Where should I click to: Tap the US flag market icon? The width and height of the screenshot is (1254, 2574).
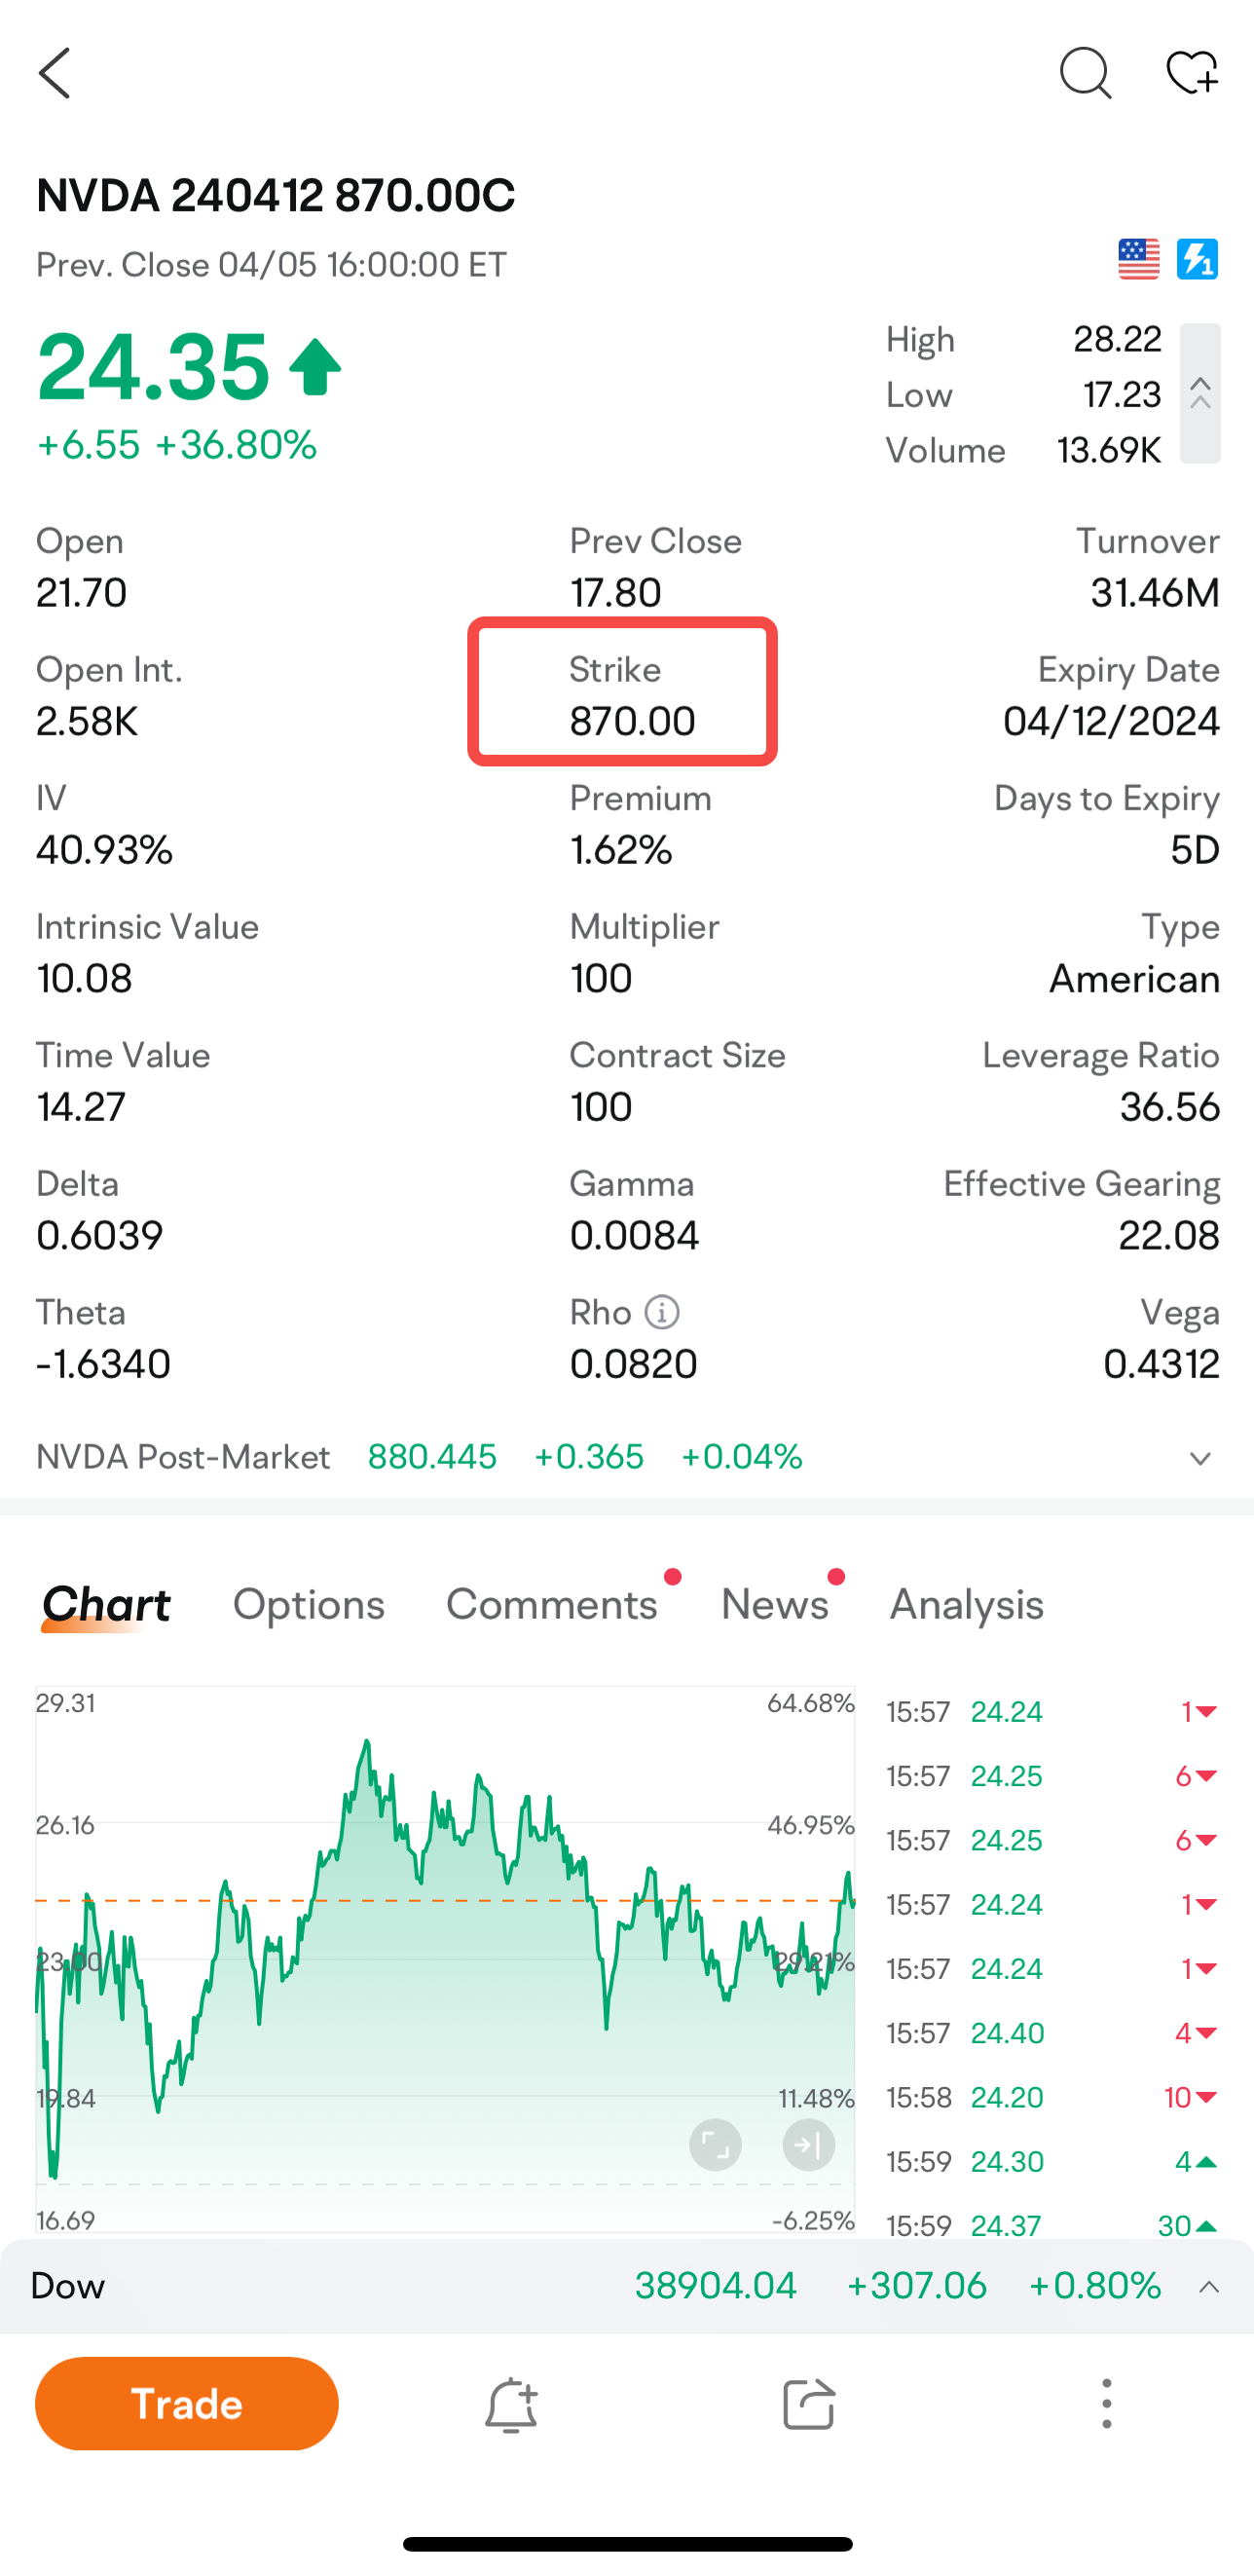click(1138, 260)
